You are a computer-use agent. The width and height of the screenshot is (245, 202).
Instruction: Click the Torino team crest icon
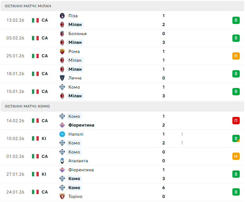[x=62, y=196]
